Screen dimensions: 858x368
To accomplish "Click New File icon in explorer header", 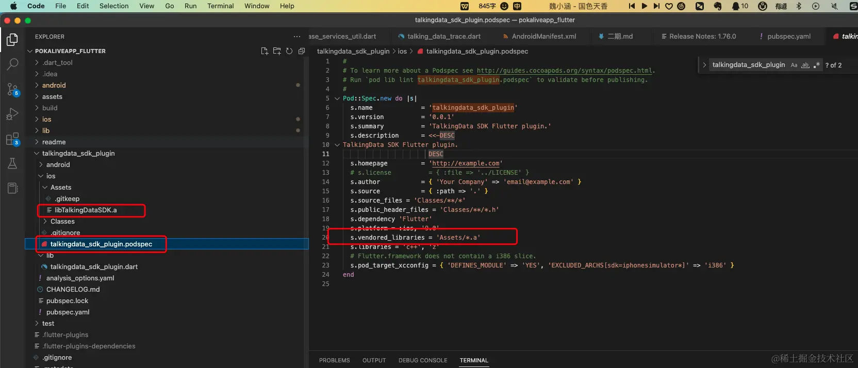I will (x=265, y=51).
